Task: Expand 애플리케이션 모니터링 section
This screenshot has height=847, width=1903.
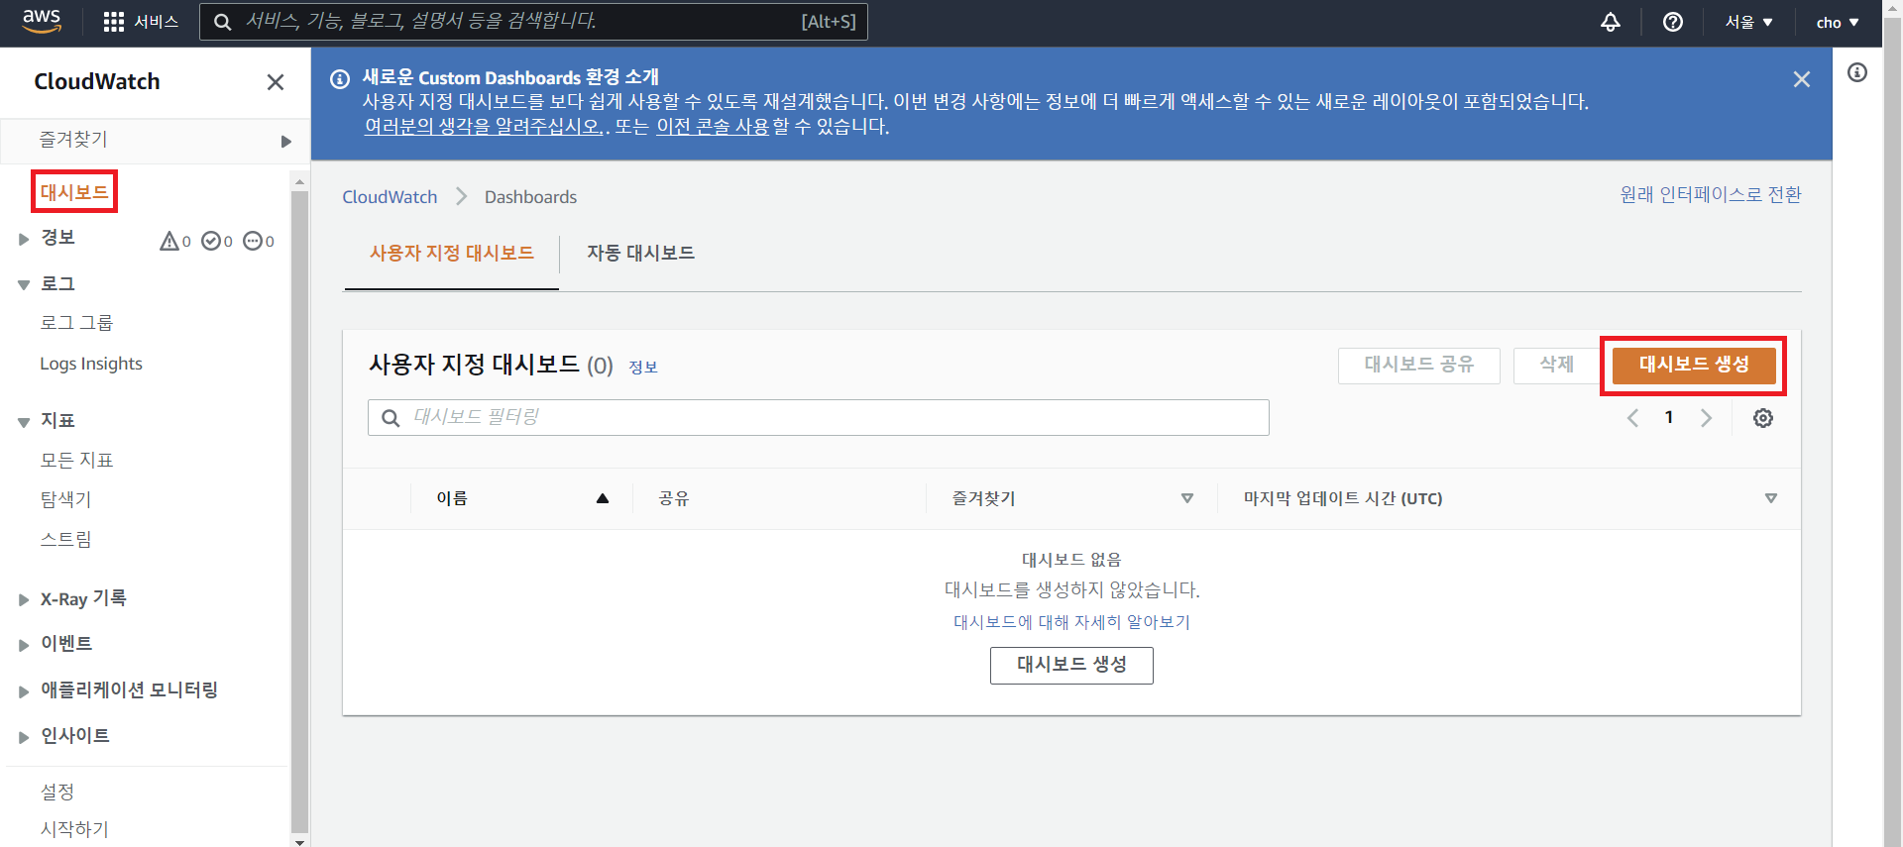Action: (23, 691)
